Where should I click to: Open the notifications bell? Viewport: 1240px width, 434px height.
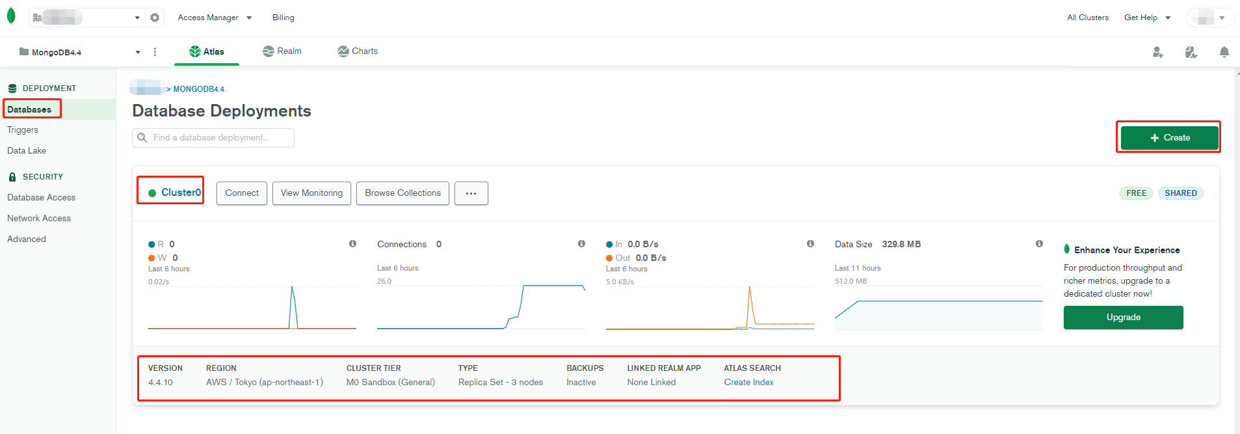pos(1224,52)
